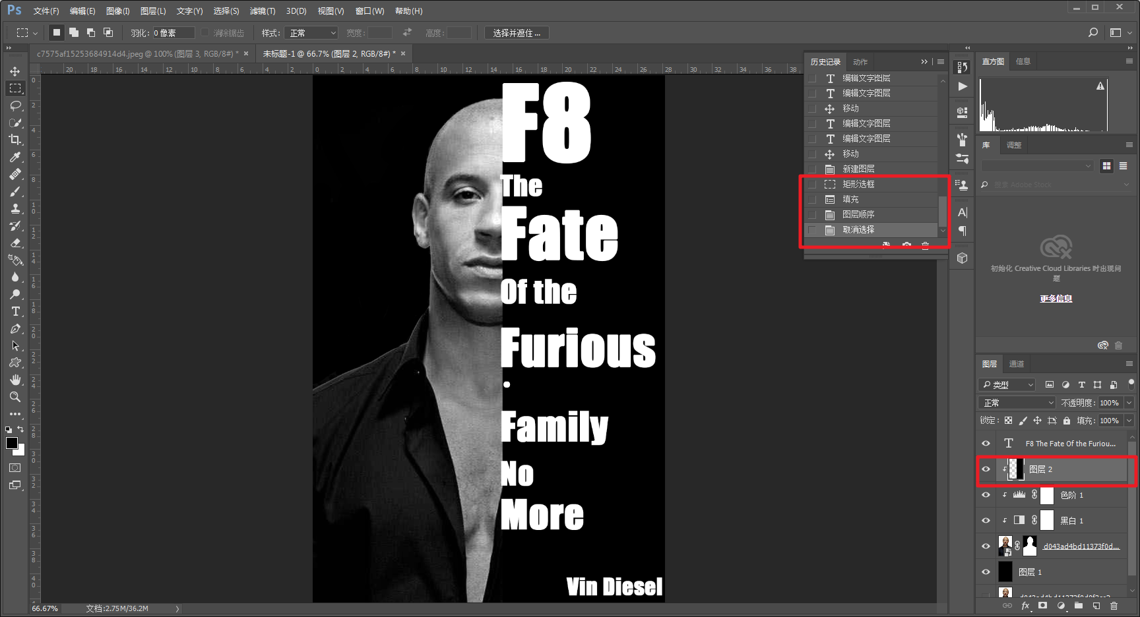The image size is (1140, 617).
Task: Select the 取消选择 history state
Action: click(871, 230)
